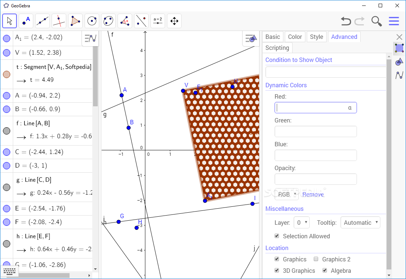Switch to the Advanced tab
This screenshot has height=279, width=406.
344,37
